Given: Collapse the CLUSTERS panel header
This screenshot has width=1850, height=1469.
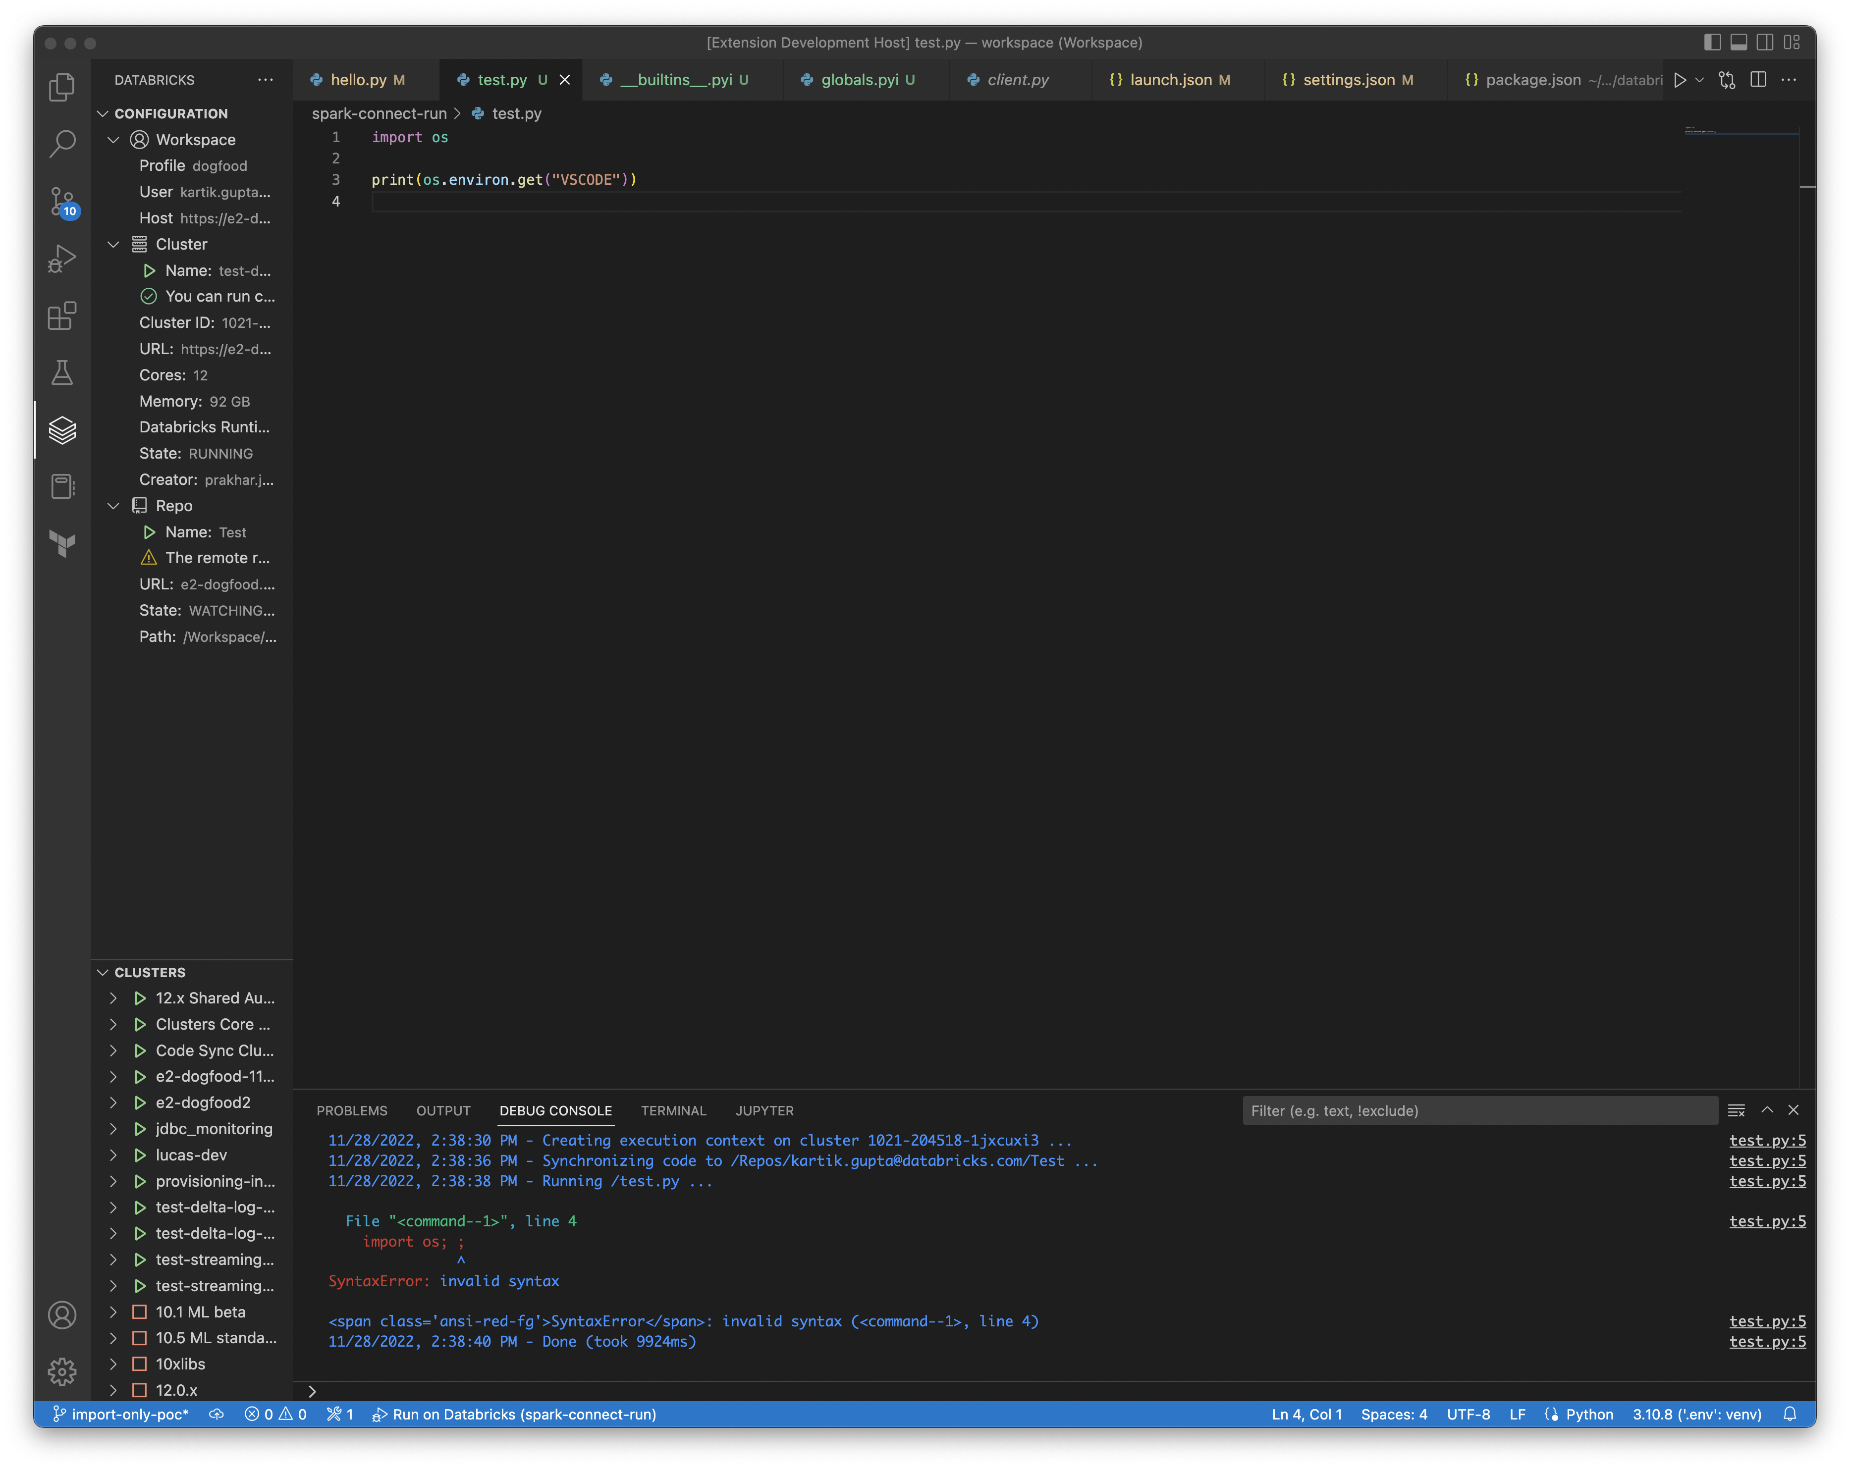Looking at the screenshot, I should coord(149,972).
